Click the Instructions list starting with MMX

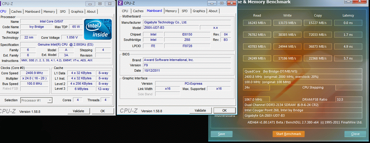click(66, 61)
